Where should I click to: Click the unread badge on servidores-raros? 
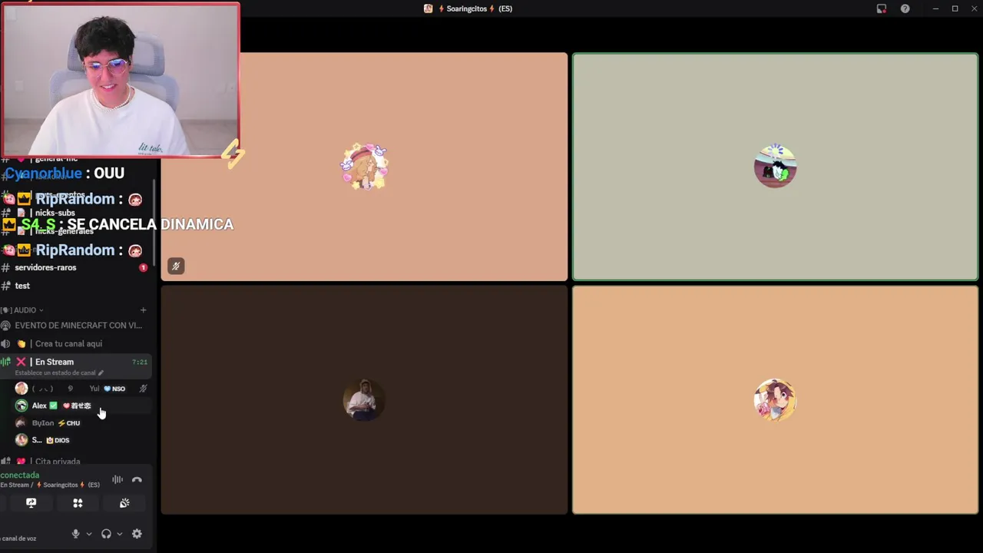click(x=143, y=268)
